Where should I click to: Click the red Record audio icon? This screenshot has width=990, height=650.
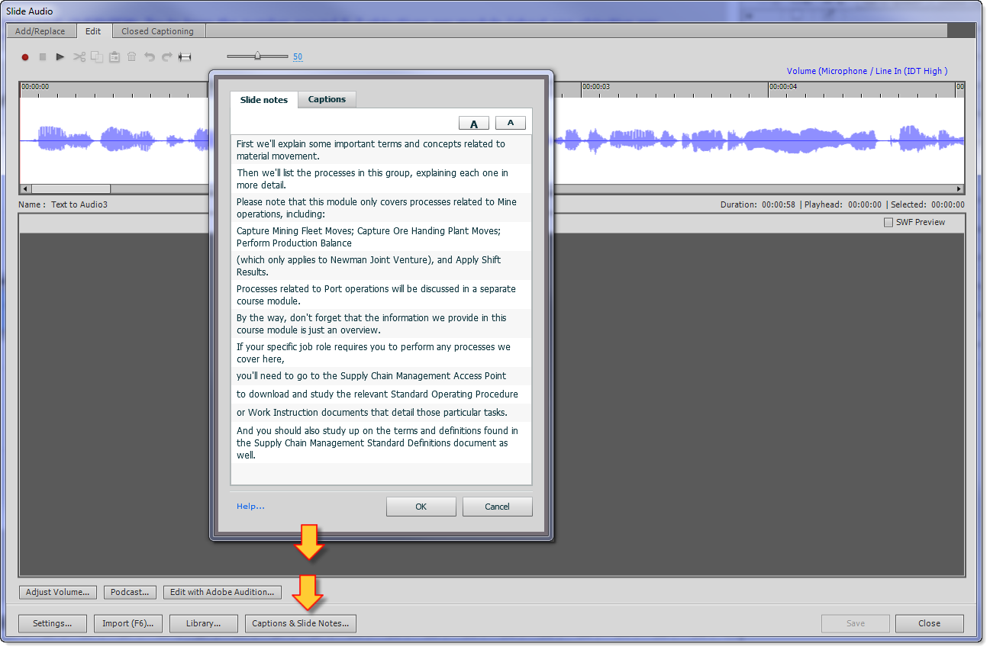point(24,56)
